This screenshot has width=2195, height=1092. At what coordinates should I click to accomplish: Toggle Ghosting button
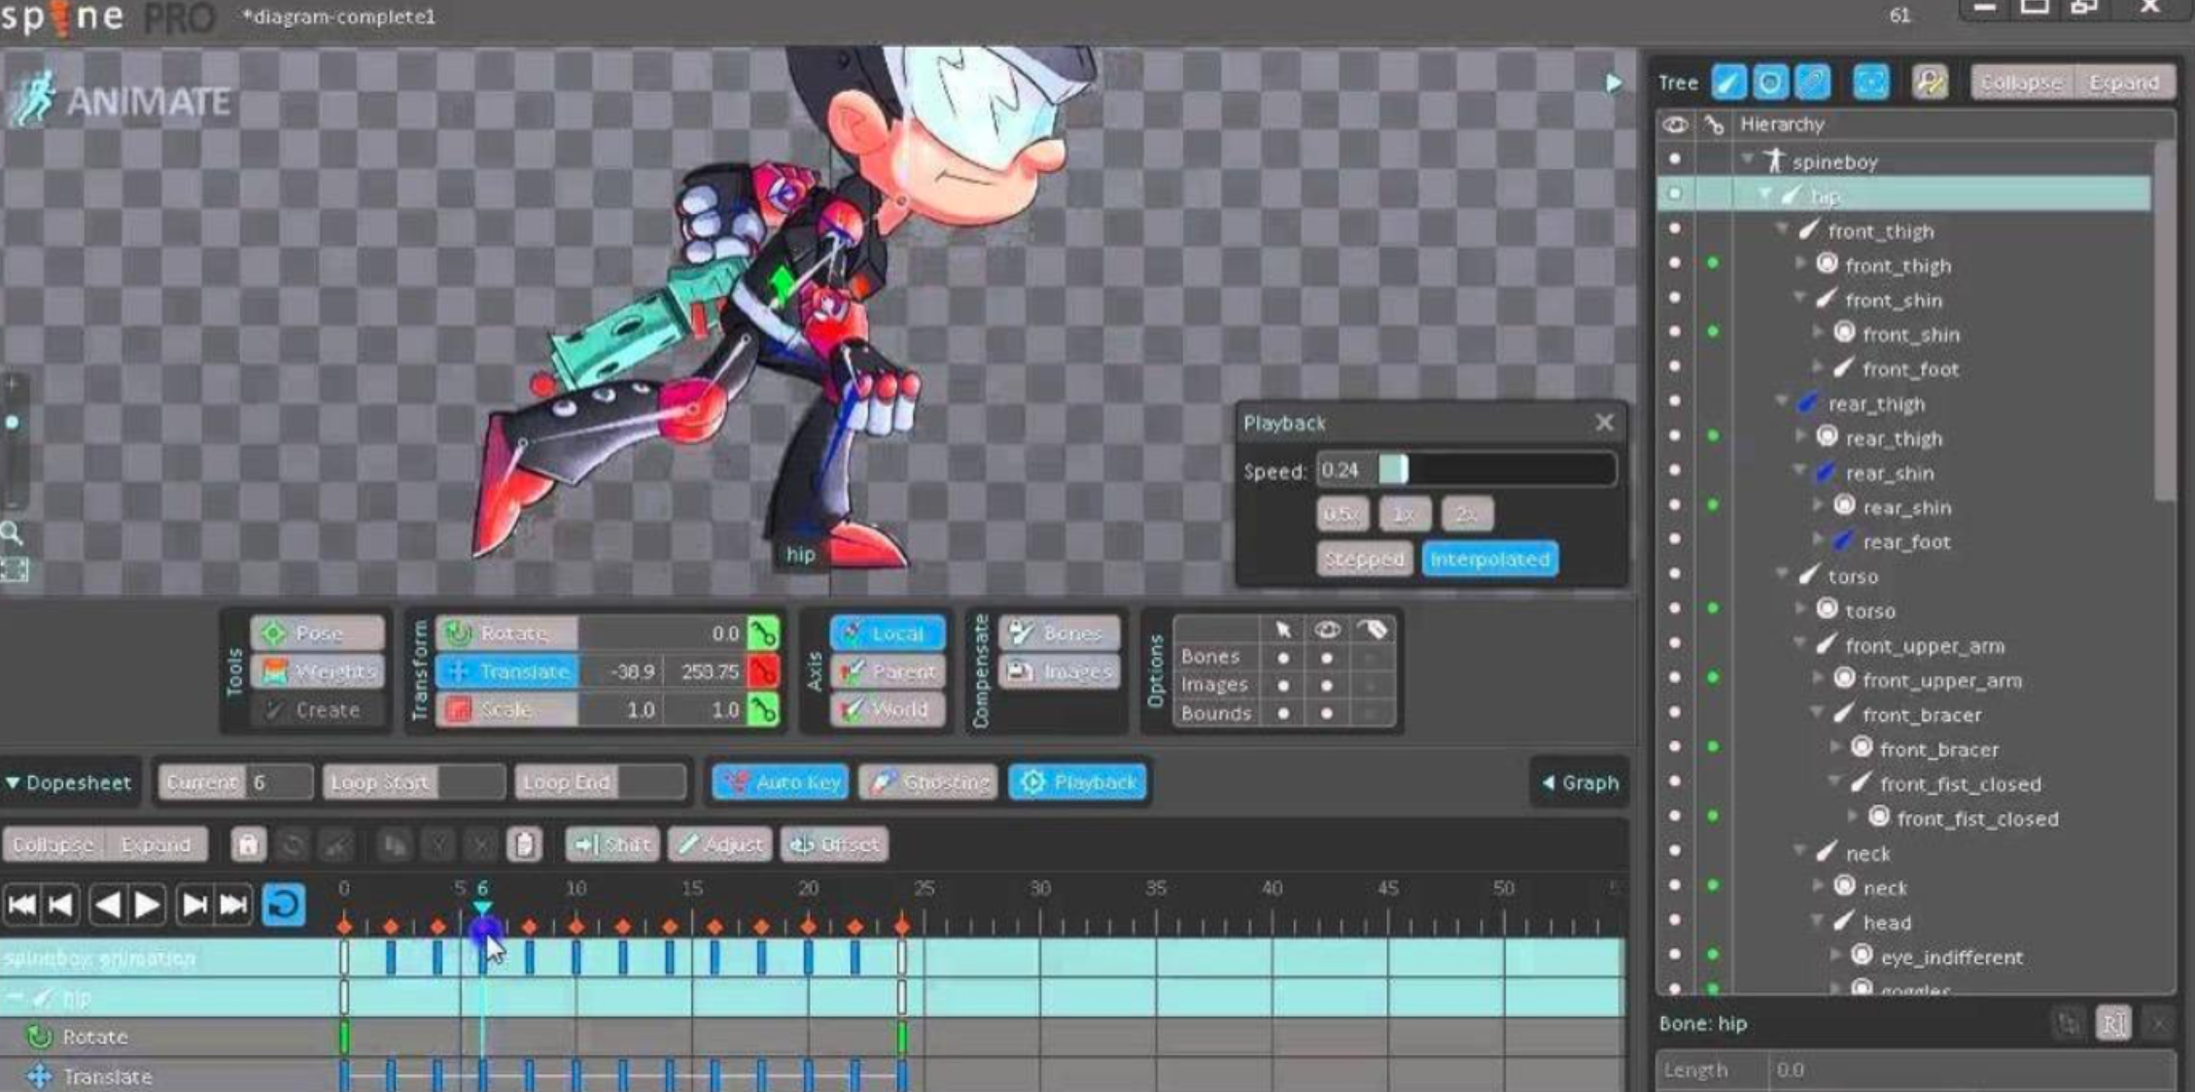coord(927,782)
